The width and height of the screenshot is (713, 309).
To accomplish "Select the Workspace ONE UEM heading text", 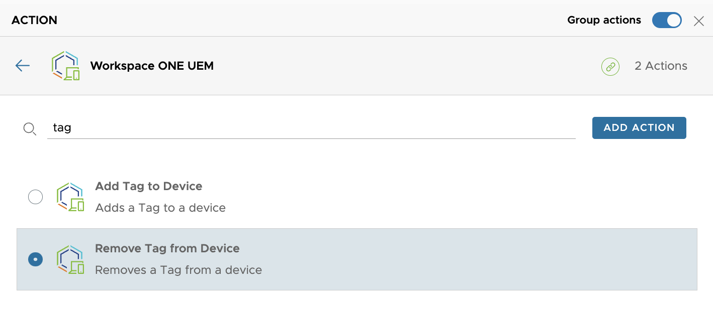I will 151,66.
